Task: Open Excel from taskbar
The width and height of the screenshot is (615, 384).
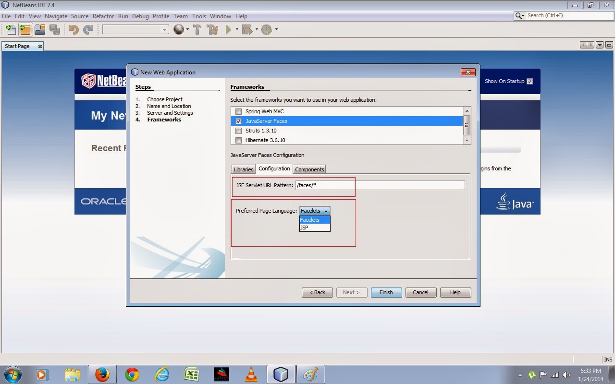Action: coord(192,374)
